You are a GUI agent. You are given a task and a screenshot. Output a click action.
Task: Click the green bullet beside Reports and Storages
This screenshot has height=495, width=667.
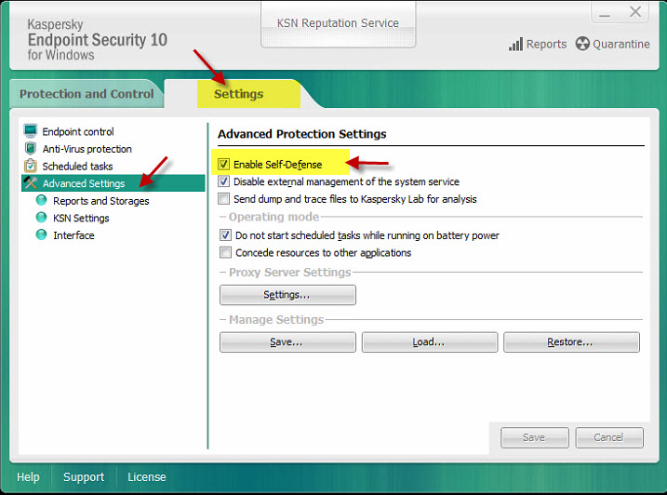click(41, 200)
